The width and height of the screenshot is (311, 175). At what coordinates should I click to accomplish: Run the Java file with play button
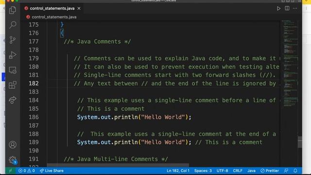click(x=278, y=9)
